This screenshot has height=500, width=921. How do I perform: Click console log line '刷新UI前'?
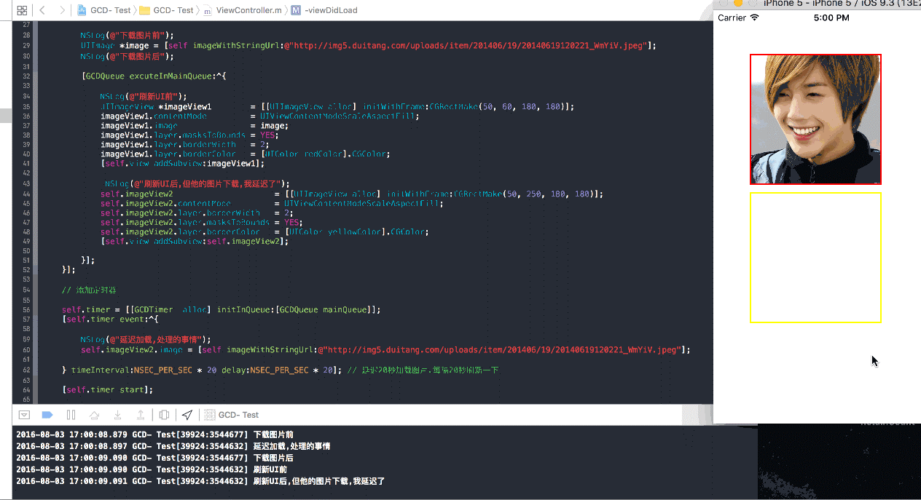[x=152, y=469]
